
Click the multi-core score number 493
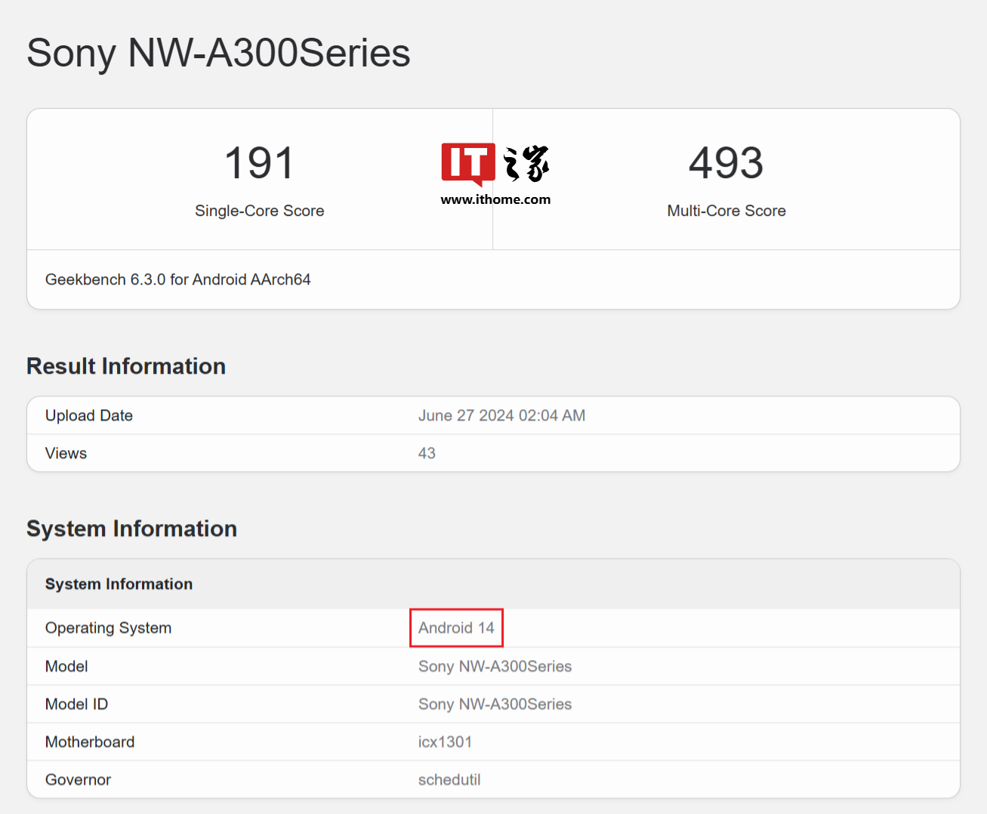(x=726, y=163)
